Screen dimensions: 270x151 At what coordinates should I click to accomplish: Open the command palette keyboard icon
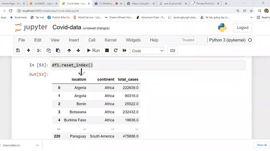[173, 50]
